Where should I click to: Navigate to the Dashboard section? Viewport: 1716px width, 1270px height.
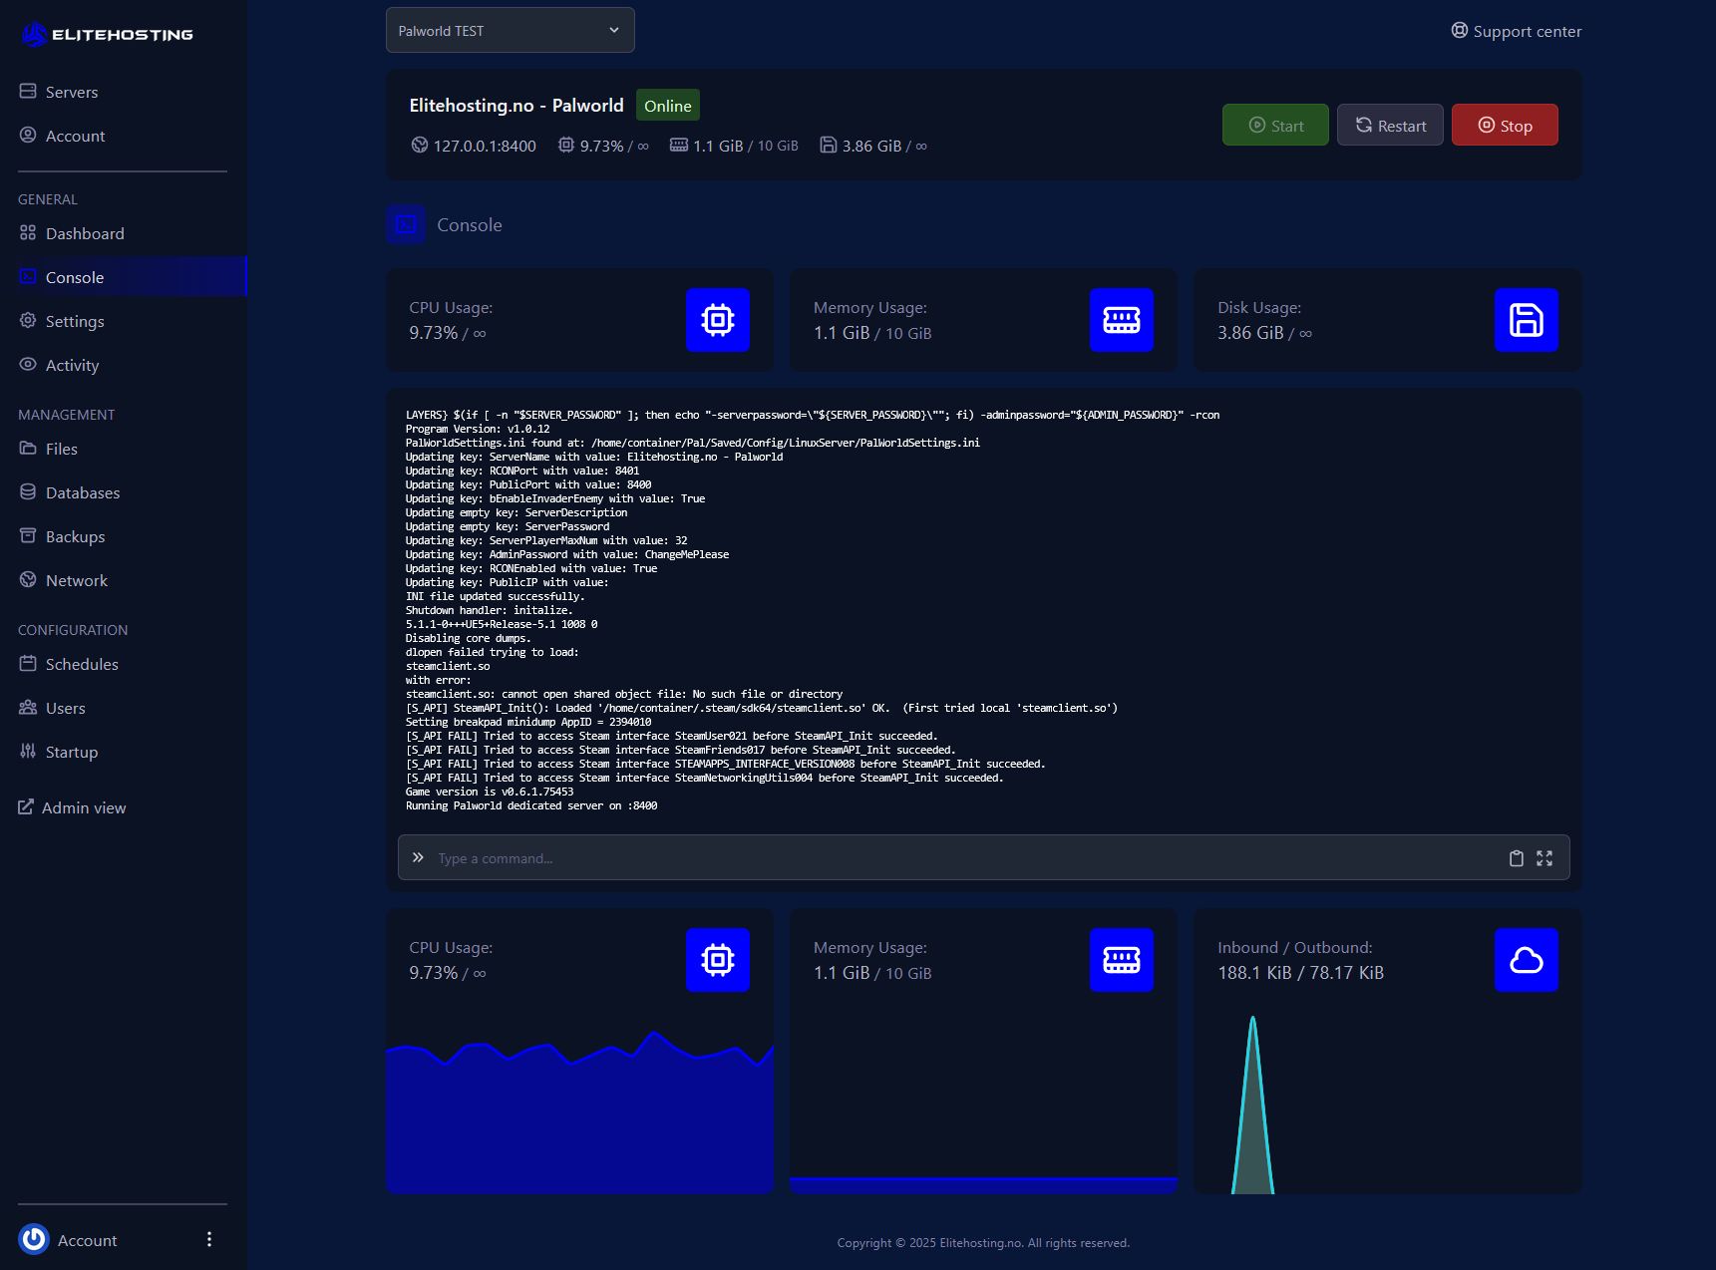click(x=85, y=233)
